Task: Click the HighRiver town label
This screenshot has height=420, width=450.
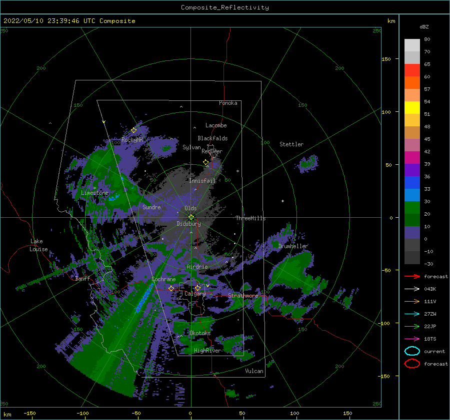Action: coord(207,351)
